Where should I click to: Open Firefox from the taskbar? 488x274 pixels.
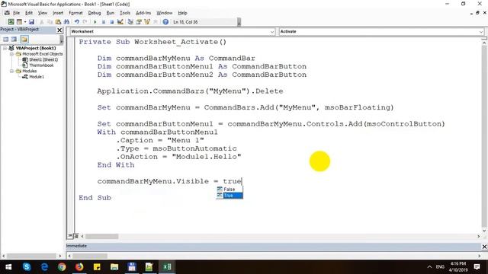point(79,267)
